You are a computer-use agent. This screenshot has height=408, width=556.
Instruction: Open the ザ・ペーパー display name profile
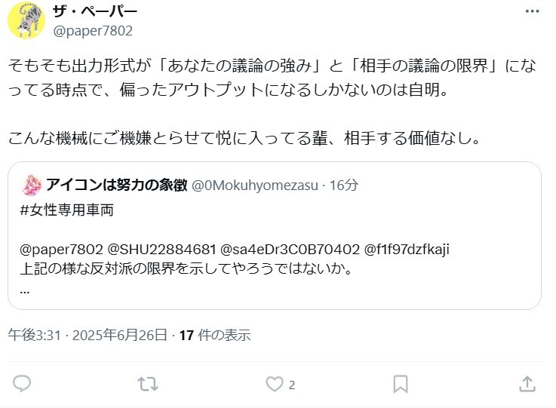95,12
